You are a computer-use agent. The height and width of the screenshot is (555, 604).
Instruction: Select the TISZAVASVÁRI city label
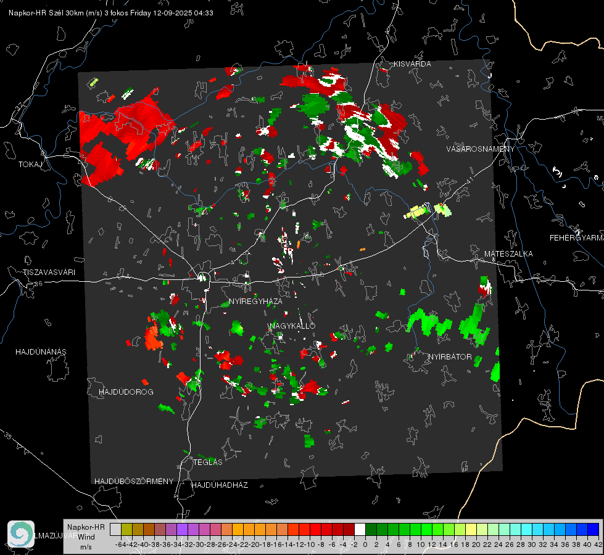pos(49,273)
